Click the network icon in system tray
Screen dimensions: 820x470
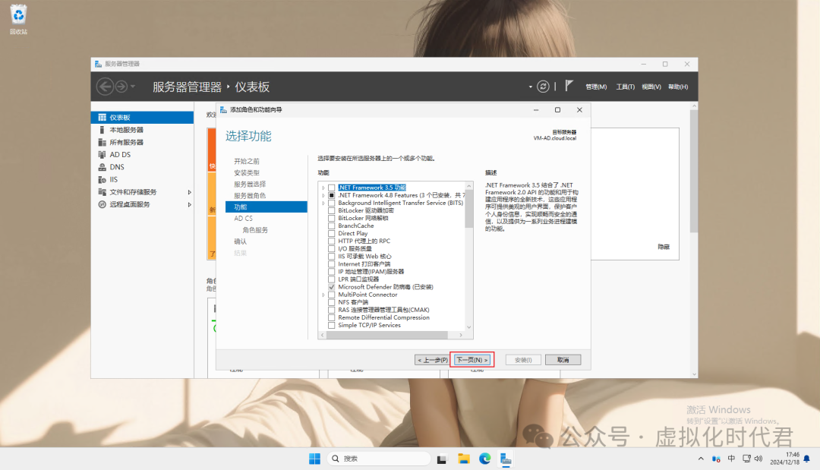(x=746, y=459)
